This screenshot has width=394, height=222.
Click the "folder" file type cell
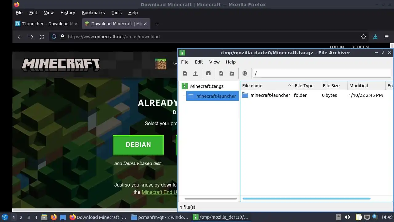tap(300, 95)
